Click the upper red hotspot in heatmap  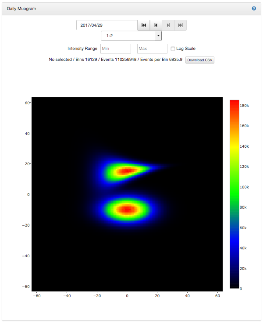127,171
